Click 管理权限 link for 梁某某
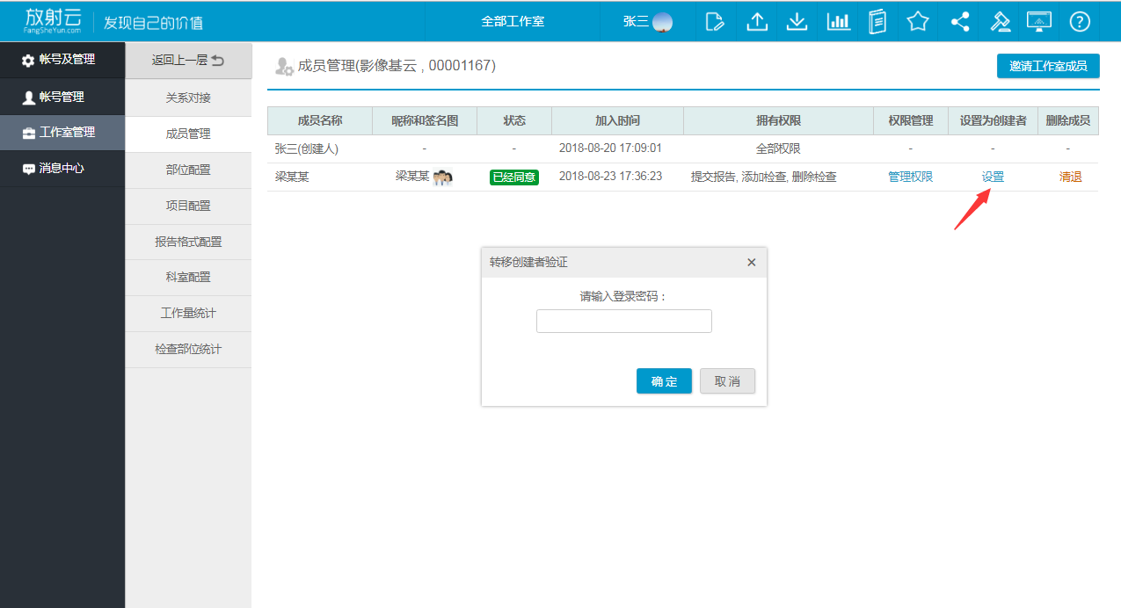Viewport: 1121px width, 608px height. click(910, 177)
